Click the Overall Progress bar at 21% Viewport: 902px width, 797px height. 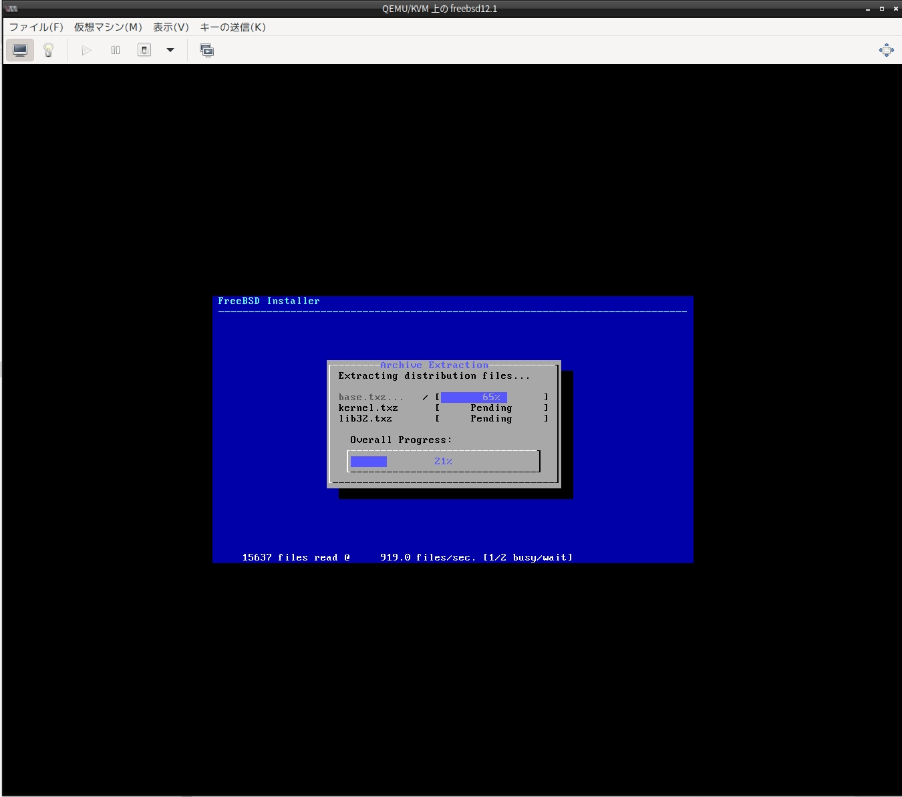tap(443, 462)
